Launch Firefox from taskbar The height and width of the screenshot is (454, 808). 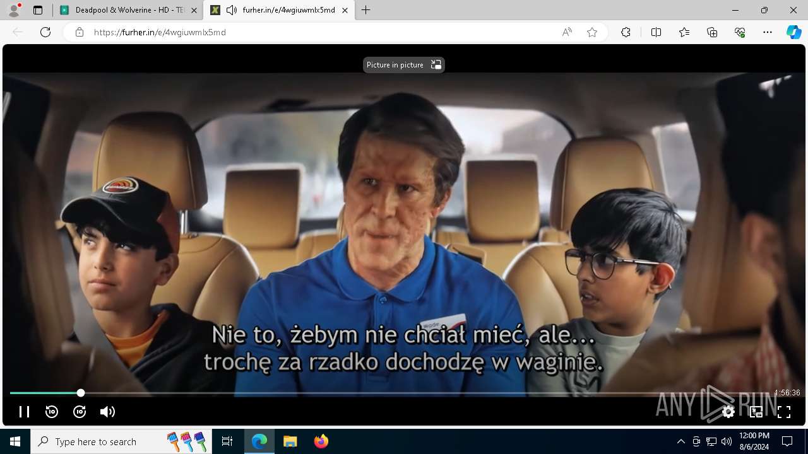[x=321, y=441]
